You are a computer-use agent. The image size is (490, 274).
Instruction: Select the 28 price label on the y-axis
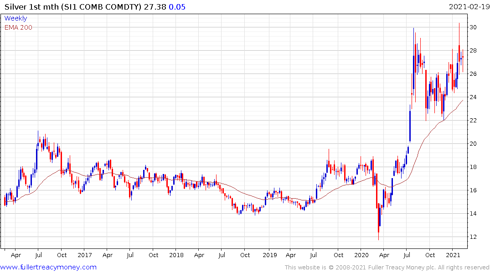coord(473,50)
